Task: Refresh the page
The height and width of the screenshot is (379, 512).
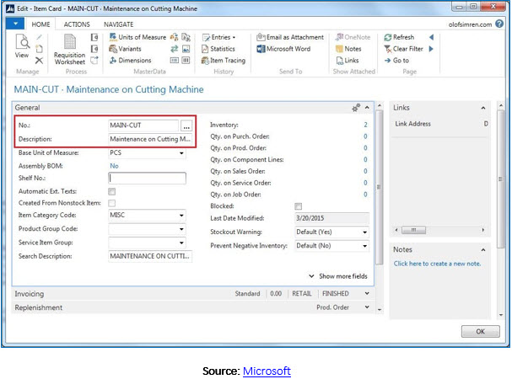Action: (x=399, y=37)
